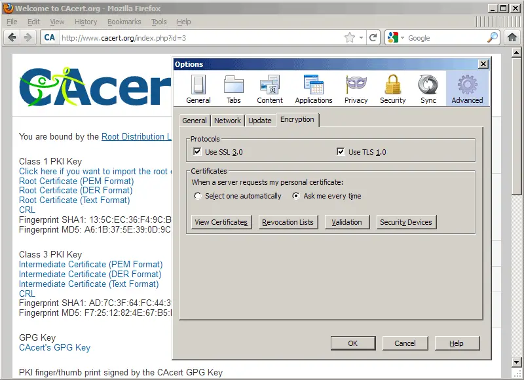Open Security Devices
This screenshot has width=524, height=380.
[406, 222]
